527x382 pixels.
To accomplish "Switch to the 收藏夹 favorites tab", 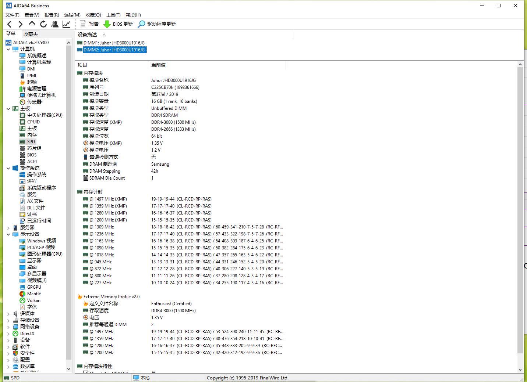I will pyautogui.click(x=31, y=34).
